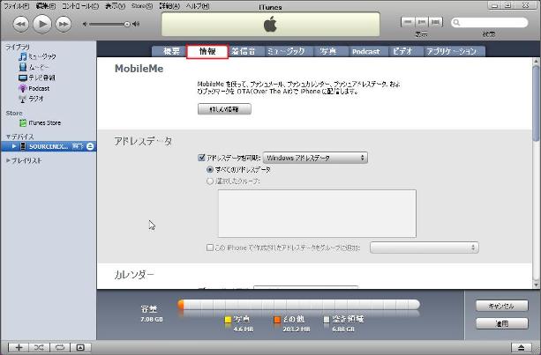Click the eject disc button at bottom right
Image resolution: width=541 pixels, height=355 pixels.
(x=522, y=347)
